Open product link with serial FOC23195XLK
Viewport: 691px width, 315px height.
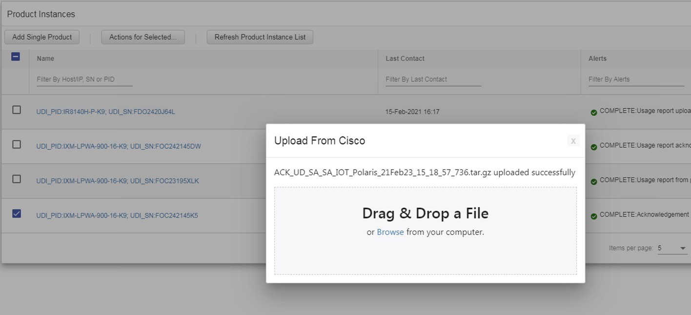pyautogui.click(x=117, y=181)
